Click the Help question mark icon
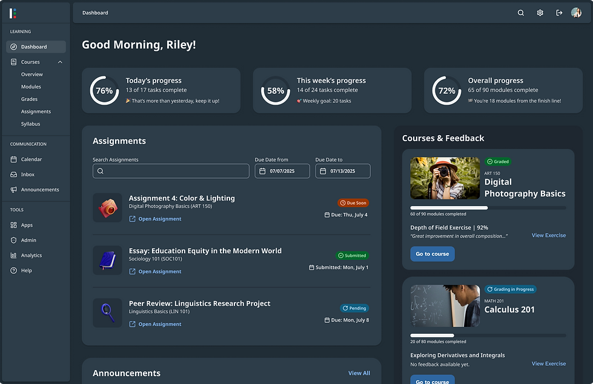The image size is (593, 384). [13, 271]
